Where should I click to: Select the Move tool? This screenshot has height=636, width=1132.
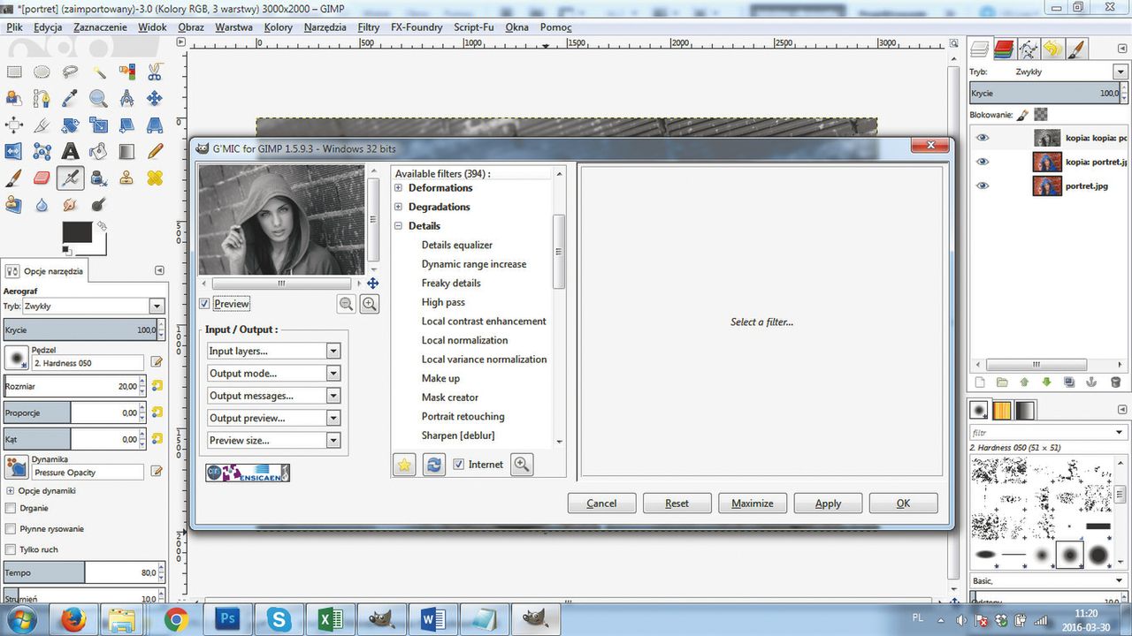155,99
